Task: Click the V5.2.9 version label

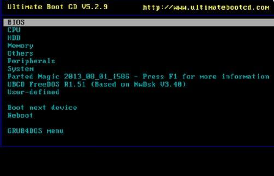Action: 95,7
